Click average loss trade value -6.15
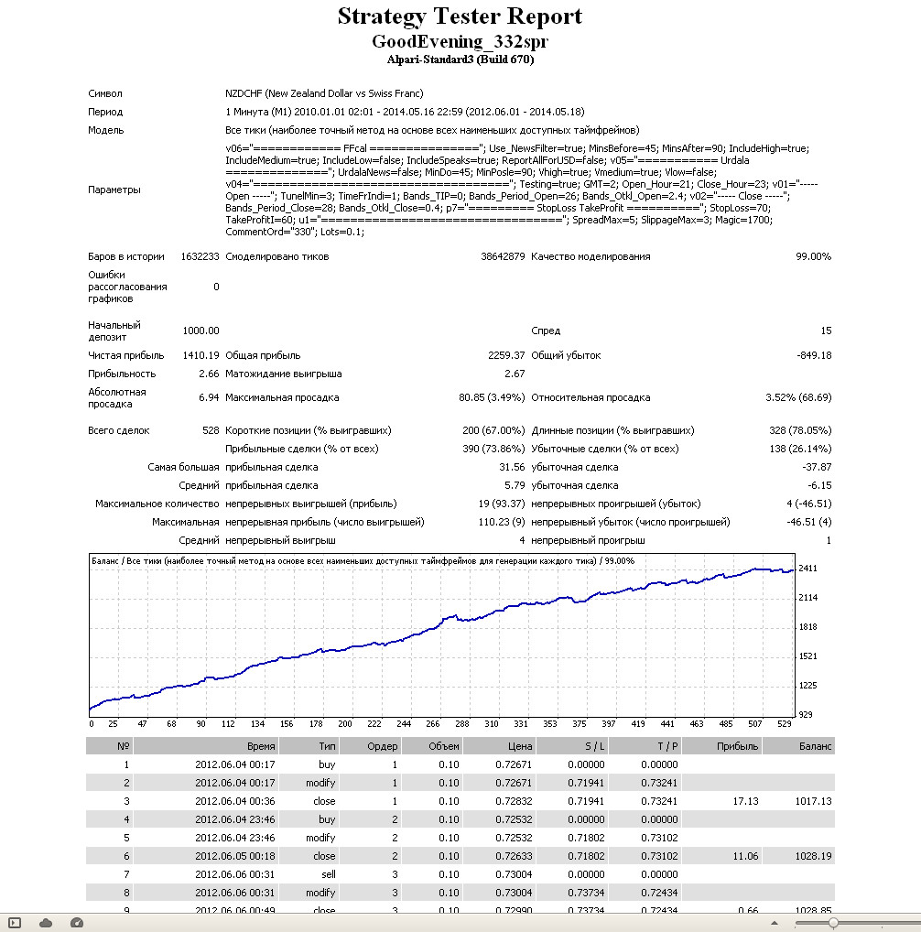 click(819, 485)
